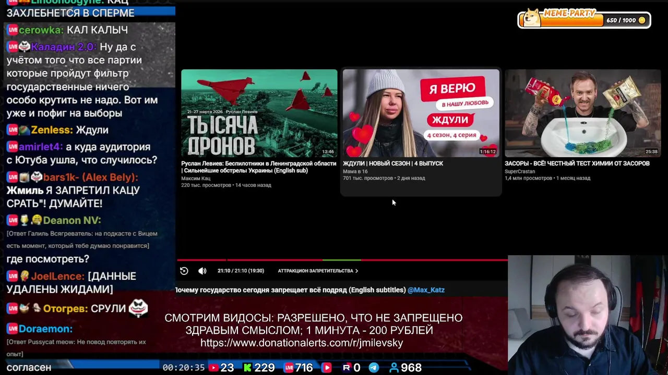
Task: Click the 25:38 duration badge
Action: (x=651, y=152)
